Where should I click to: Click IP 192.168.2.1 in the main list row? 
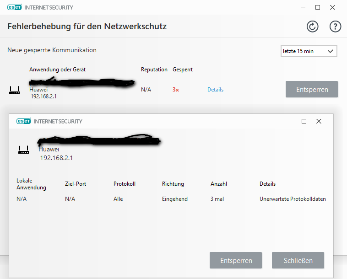tap(43, 97)
